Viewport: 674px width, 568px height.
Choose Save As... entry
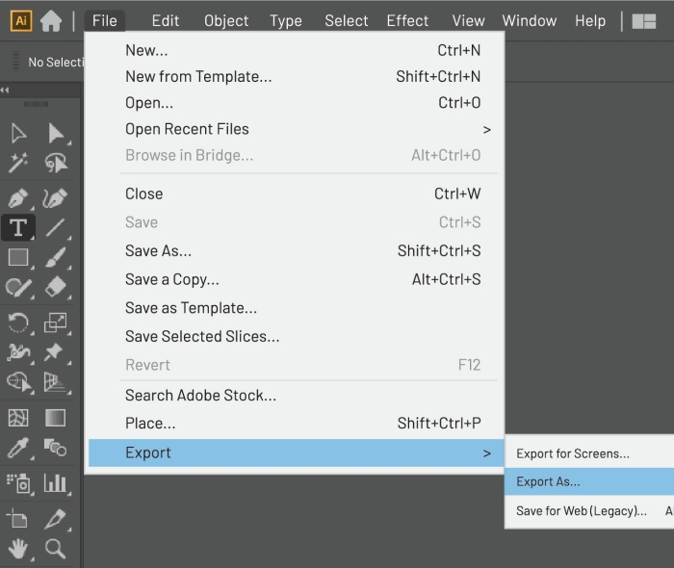pos(295,251)
